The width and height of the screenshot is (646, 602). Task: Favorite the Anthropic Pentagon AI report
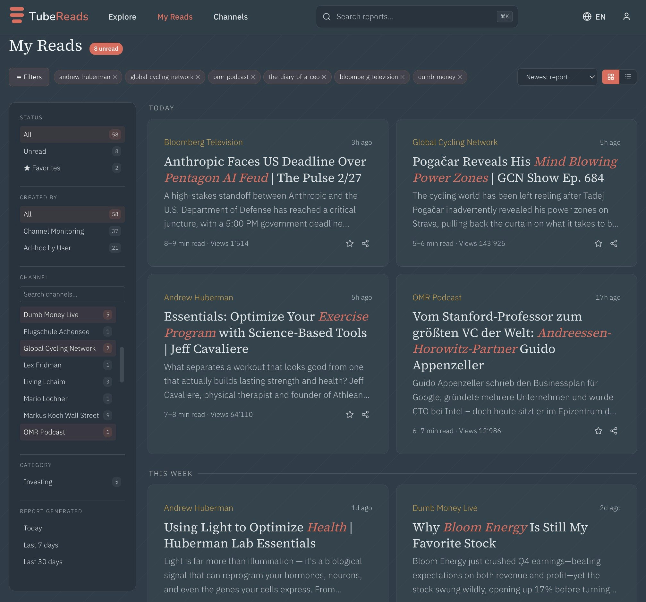350,243
